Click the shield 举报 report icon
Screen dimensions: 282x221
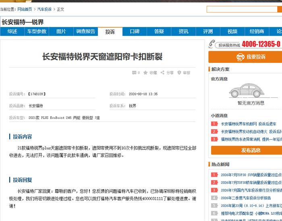click(x=179, y=72)
